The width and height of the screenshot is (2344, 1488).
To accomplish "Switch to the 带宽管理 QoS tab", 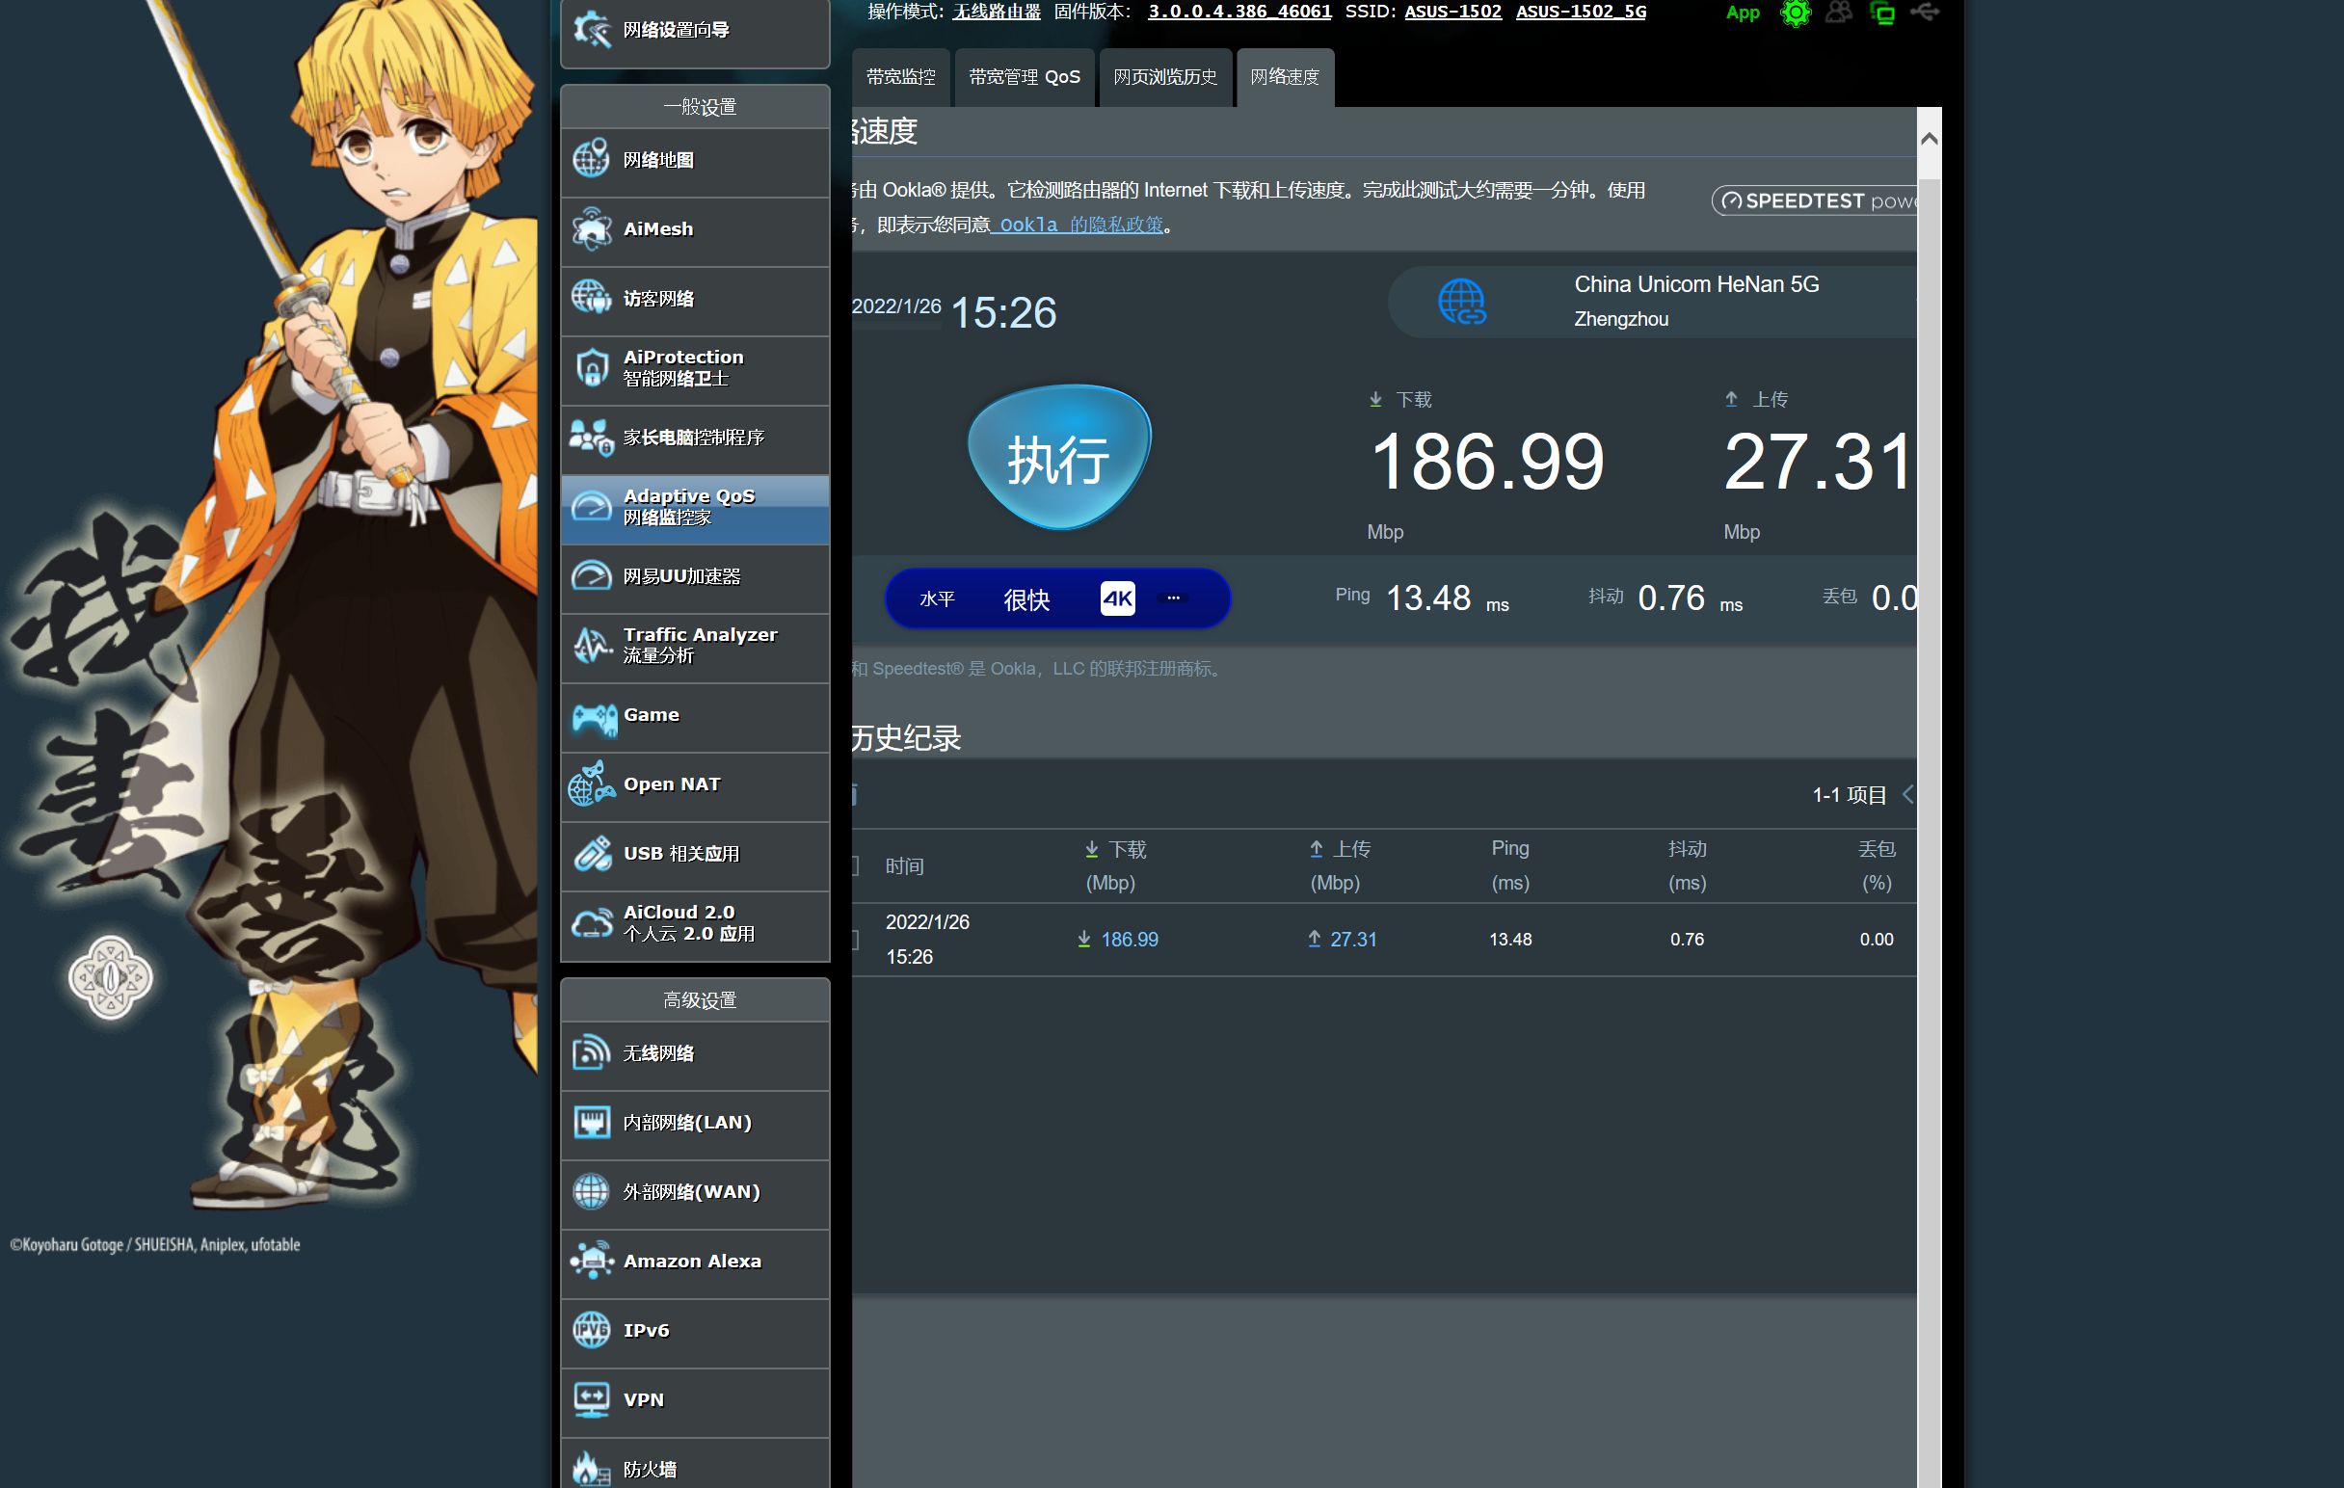I will (x=1024, y=77).
